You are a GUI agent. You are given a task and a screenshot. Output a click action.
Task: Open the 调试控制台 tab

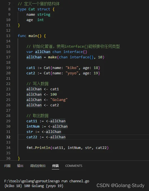pyautogui.click(x=38, y=166)
